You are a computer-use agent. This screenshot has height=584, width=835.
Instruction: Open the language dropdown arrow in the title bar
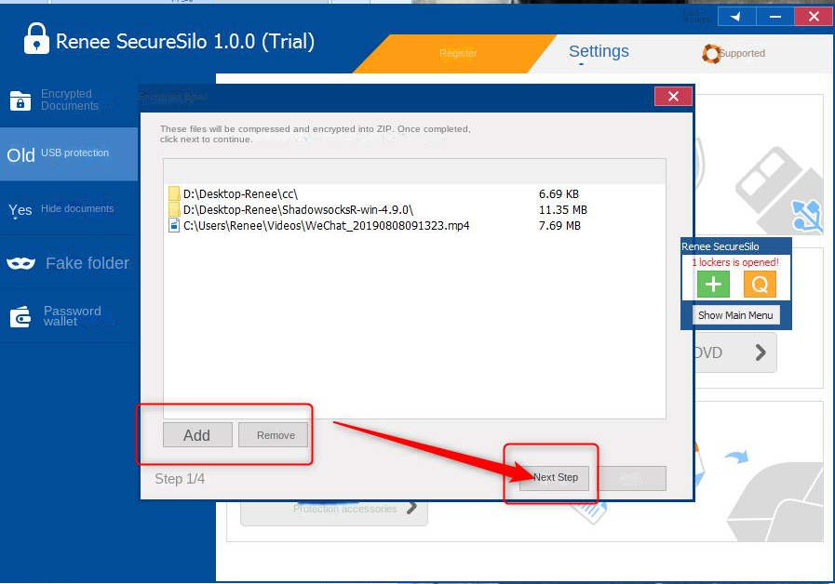pyautogui.click(x=736, y=17)
